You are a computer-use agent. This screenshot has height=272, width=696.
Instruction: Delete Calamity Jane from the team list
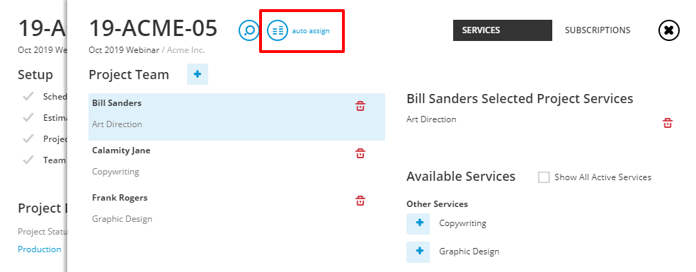point(360,154)
